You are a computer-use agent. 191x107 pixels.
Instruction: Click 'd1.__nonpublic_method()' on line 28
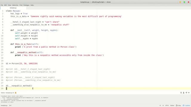19,86
